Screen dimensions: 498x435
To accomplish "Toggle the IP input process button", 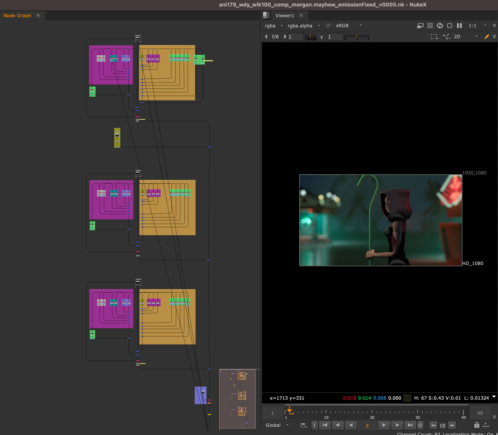I will click(328, 26).
